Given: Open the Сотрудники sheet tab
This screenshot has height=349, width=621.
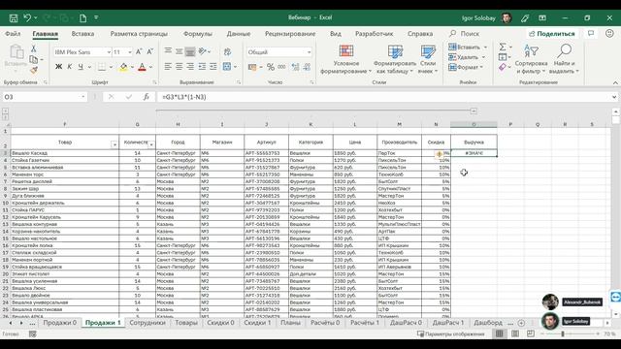Looking at the screenshot, I should coord(147,323).
